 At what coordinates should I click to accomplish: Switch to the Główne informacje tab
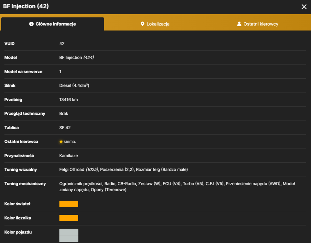pyautogui.click(x=52, y=24)
